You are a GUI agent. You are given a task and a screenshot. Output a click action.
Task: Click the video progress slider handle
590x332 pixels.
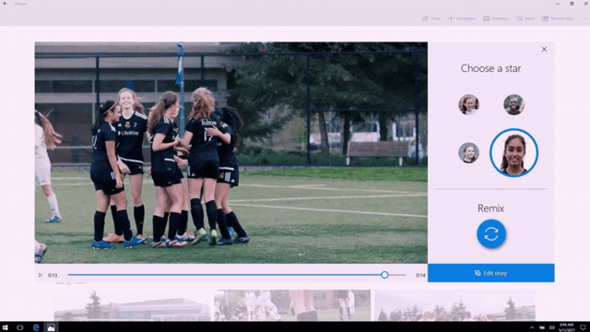coord(384,275)
